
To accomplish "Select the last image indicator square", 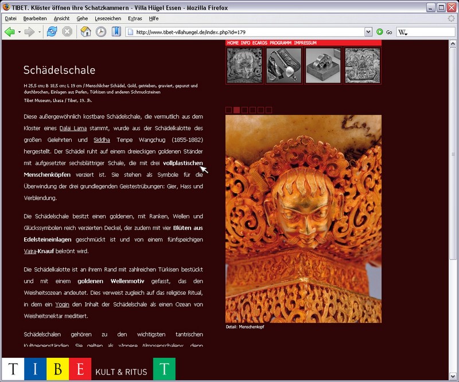I will 269,110.
